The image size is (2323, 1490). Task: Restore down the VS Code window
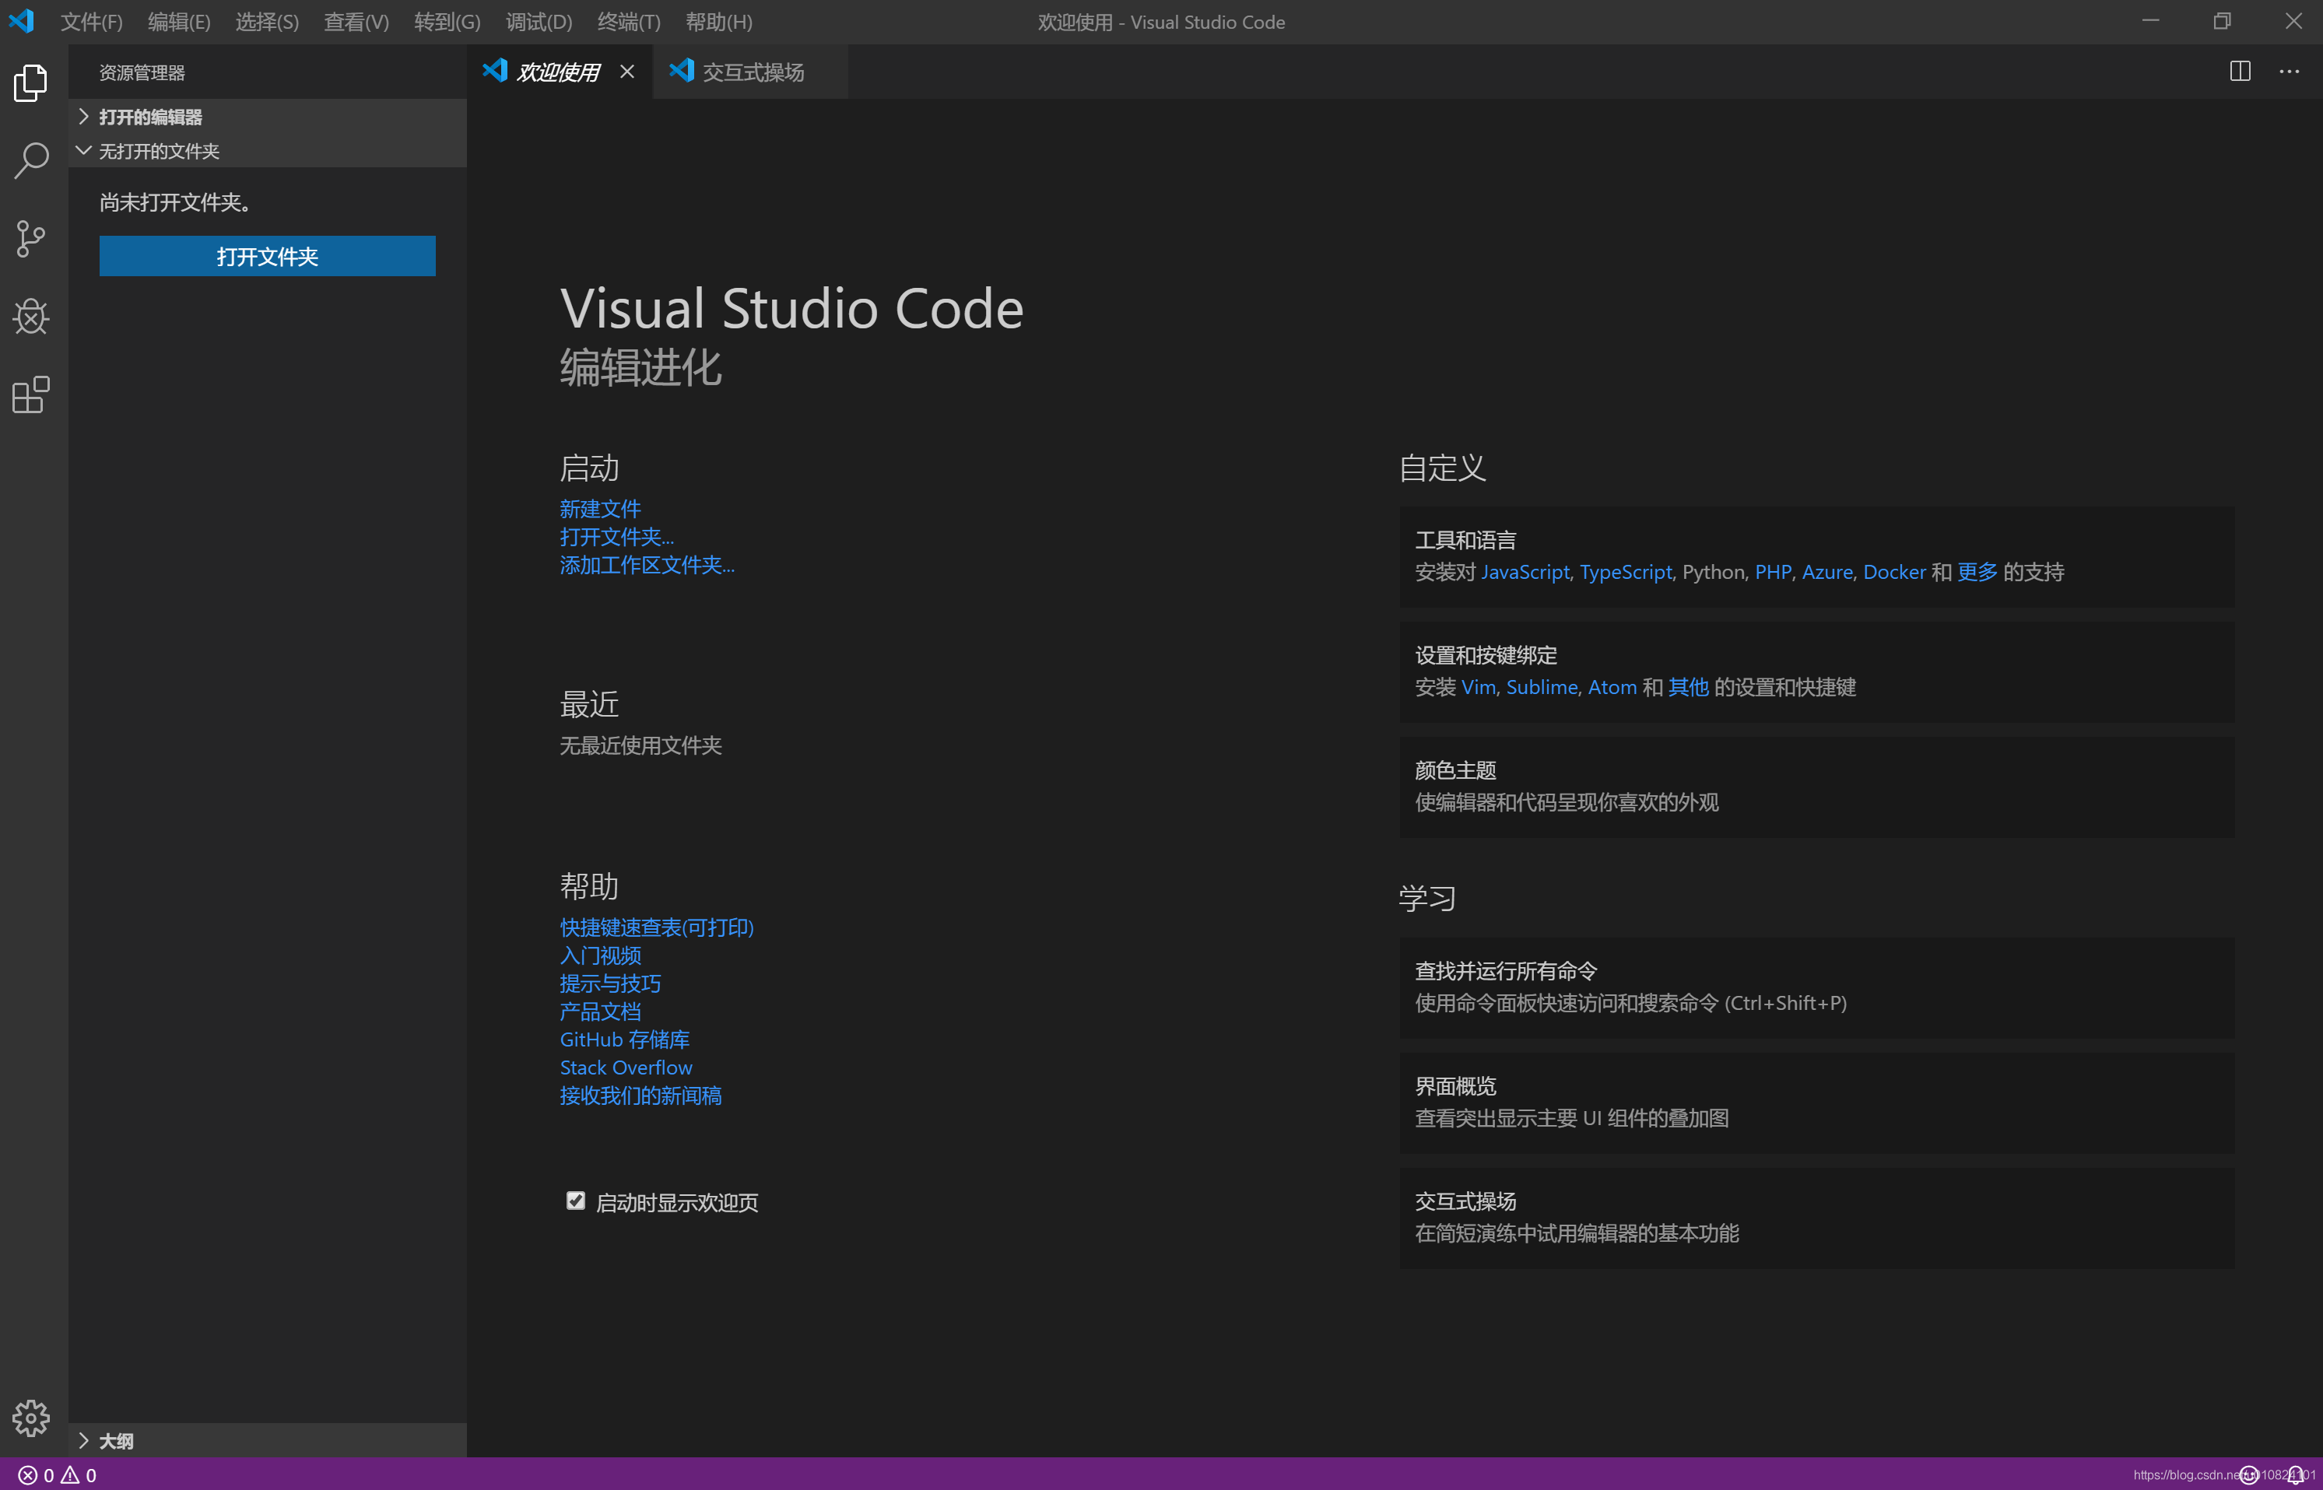2221,21
